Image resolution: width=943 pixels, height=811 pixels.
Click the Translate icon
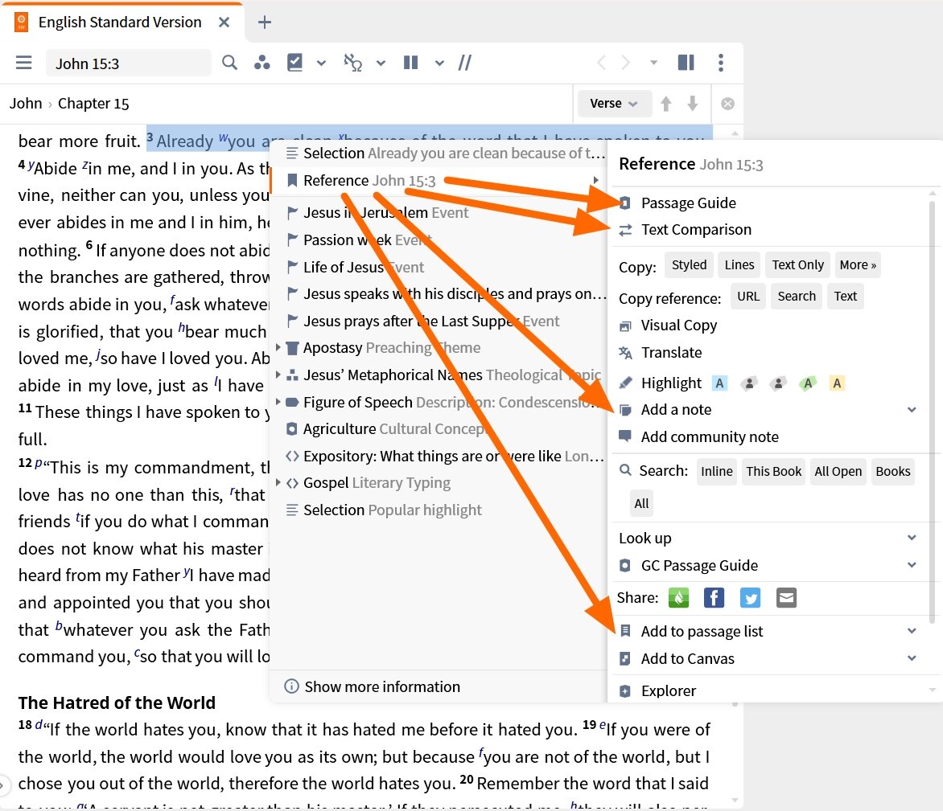point(625,353)
